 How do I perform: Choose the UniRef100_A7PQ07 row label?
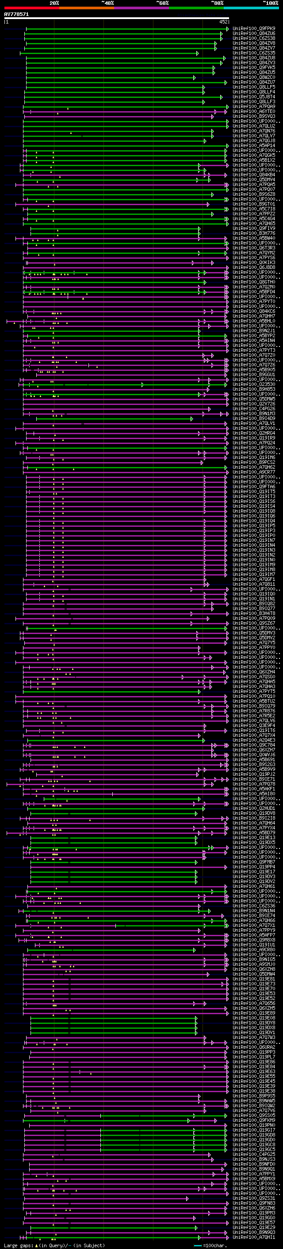254,190
